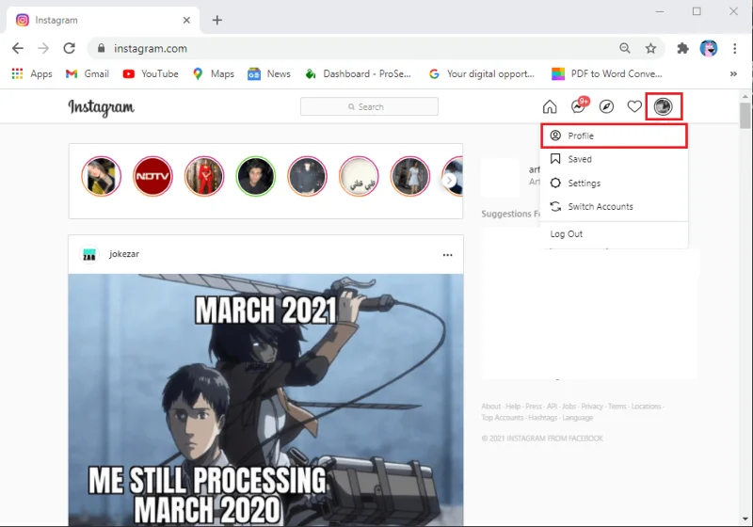This screenshot has width=753, height=527.
Task: Open Chrome three-dot menu
Action: click(735, 48)
